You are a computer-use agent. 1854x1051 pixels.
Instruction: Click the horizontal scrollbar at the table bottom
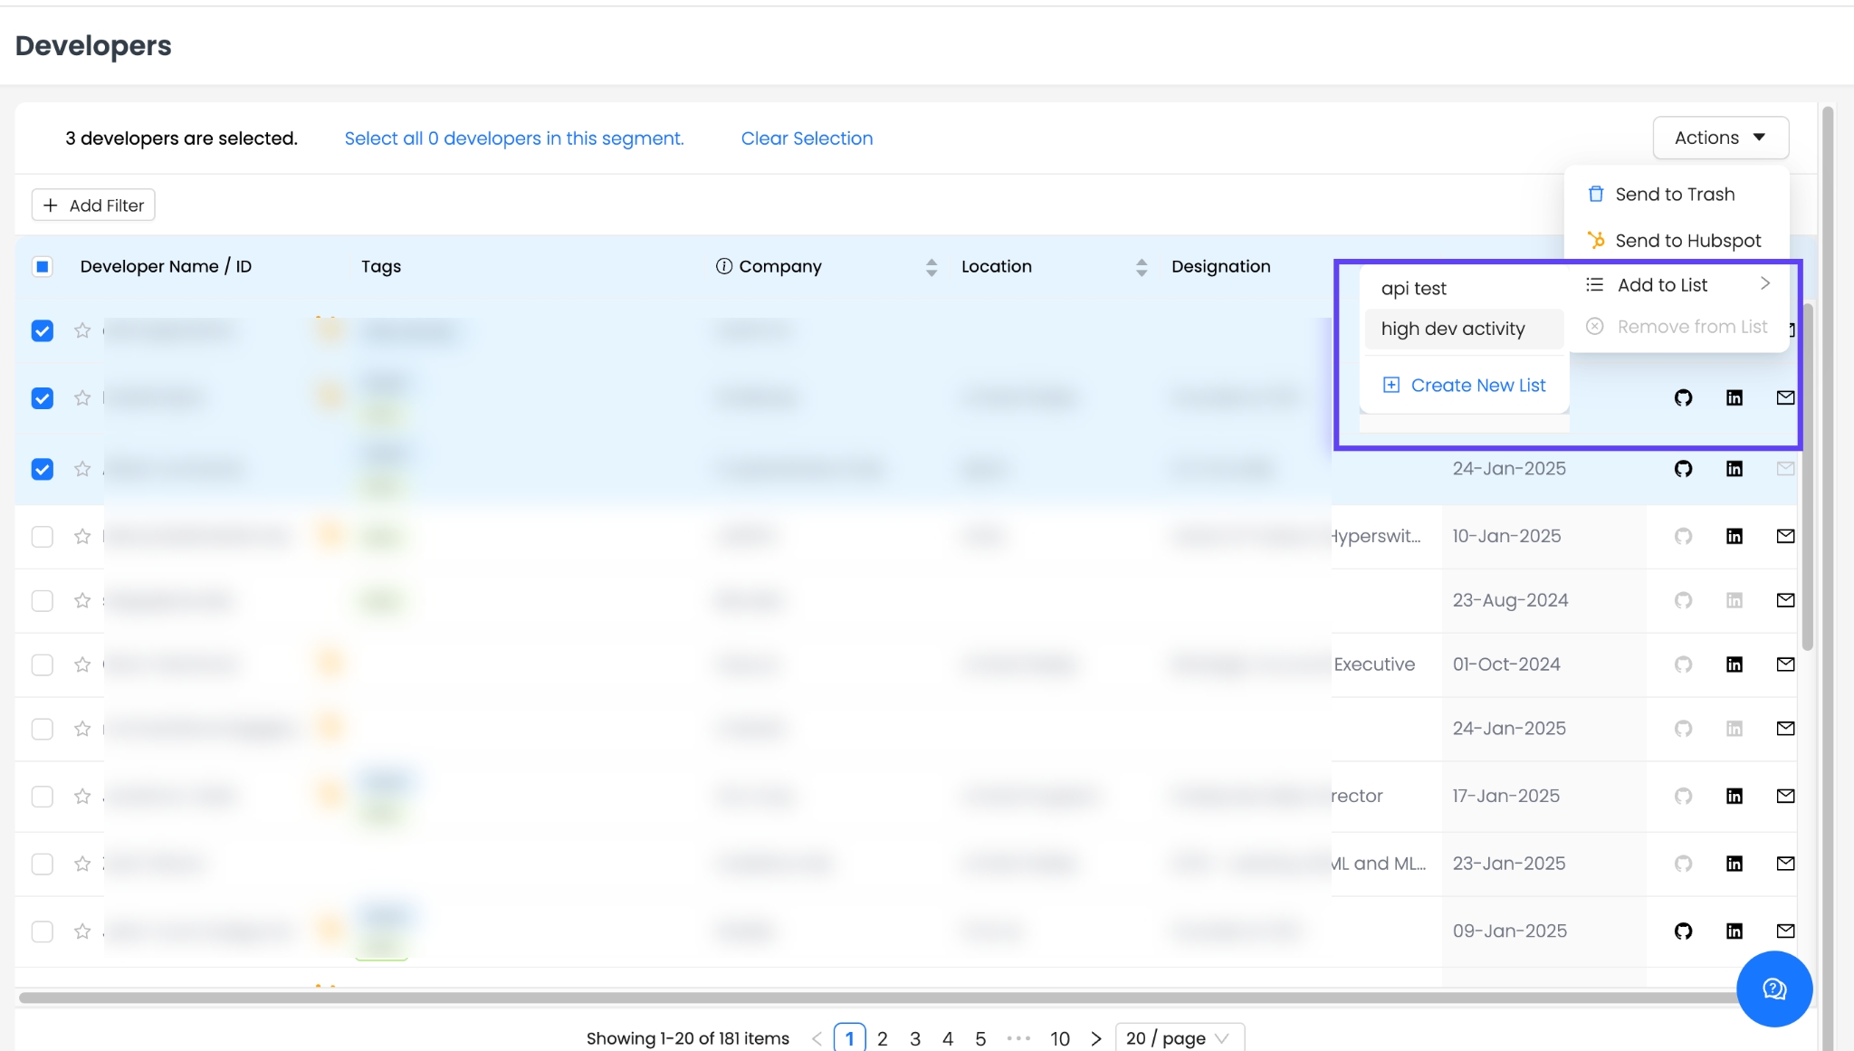point(869,998)
